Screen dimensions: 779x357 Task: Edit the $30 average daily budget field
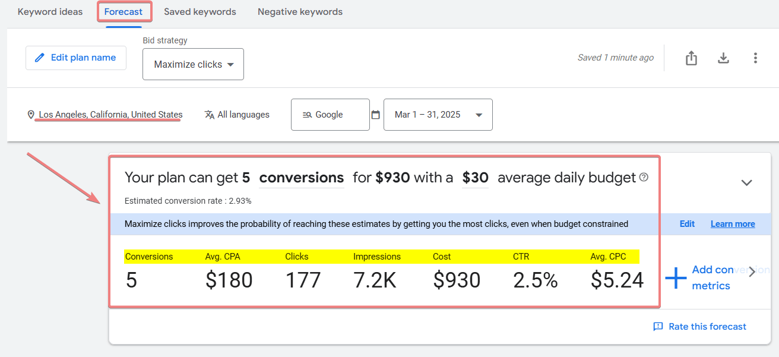coord(475,178)
